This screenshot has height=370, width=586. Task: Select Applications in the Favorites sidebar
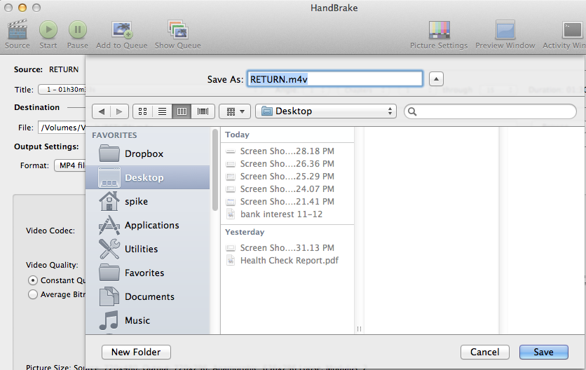pos(151,225)
